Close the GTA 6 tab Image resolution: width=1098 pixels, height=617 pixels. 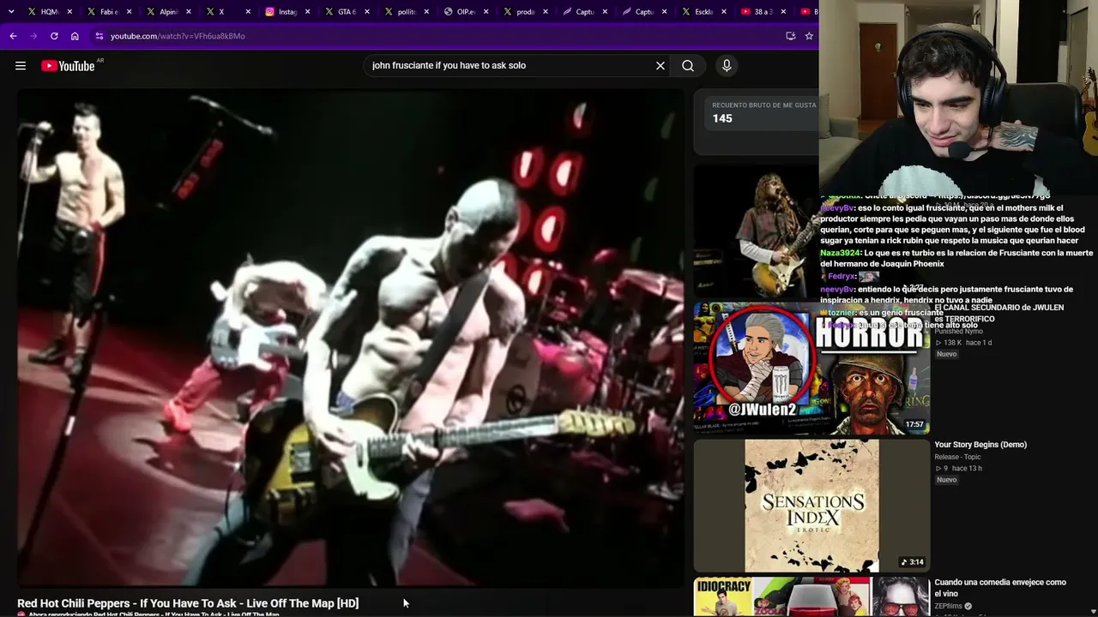point(367,12)
